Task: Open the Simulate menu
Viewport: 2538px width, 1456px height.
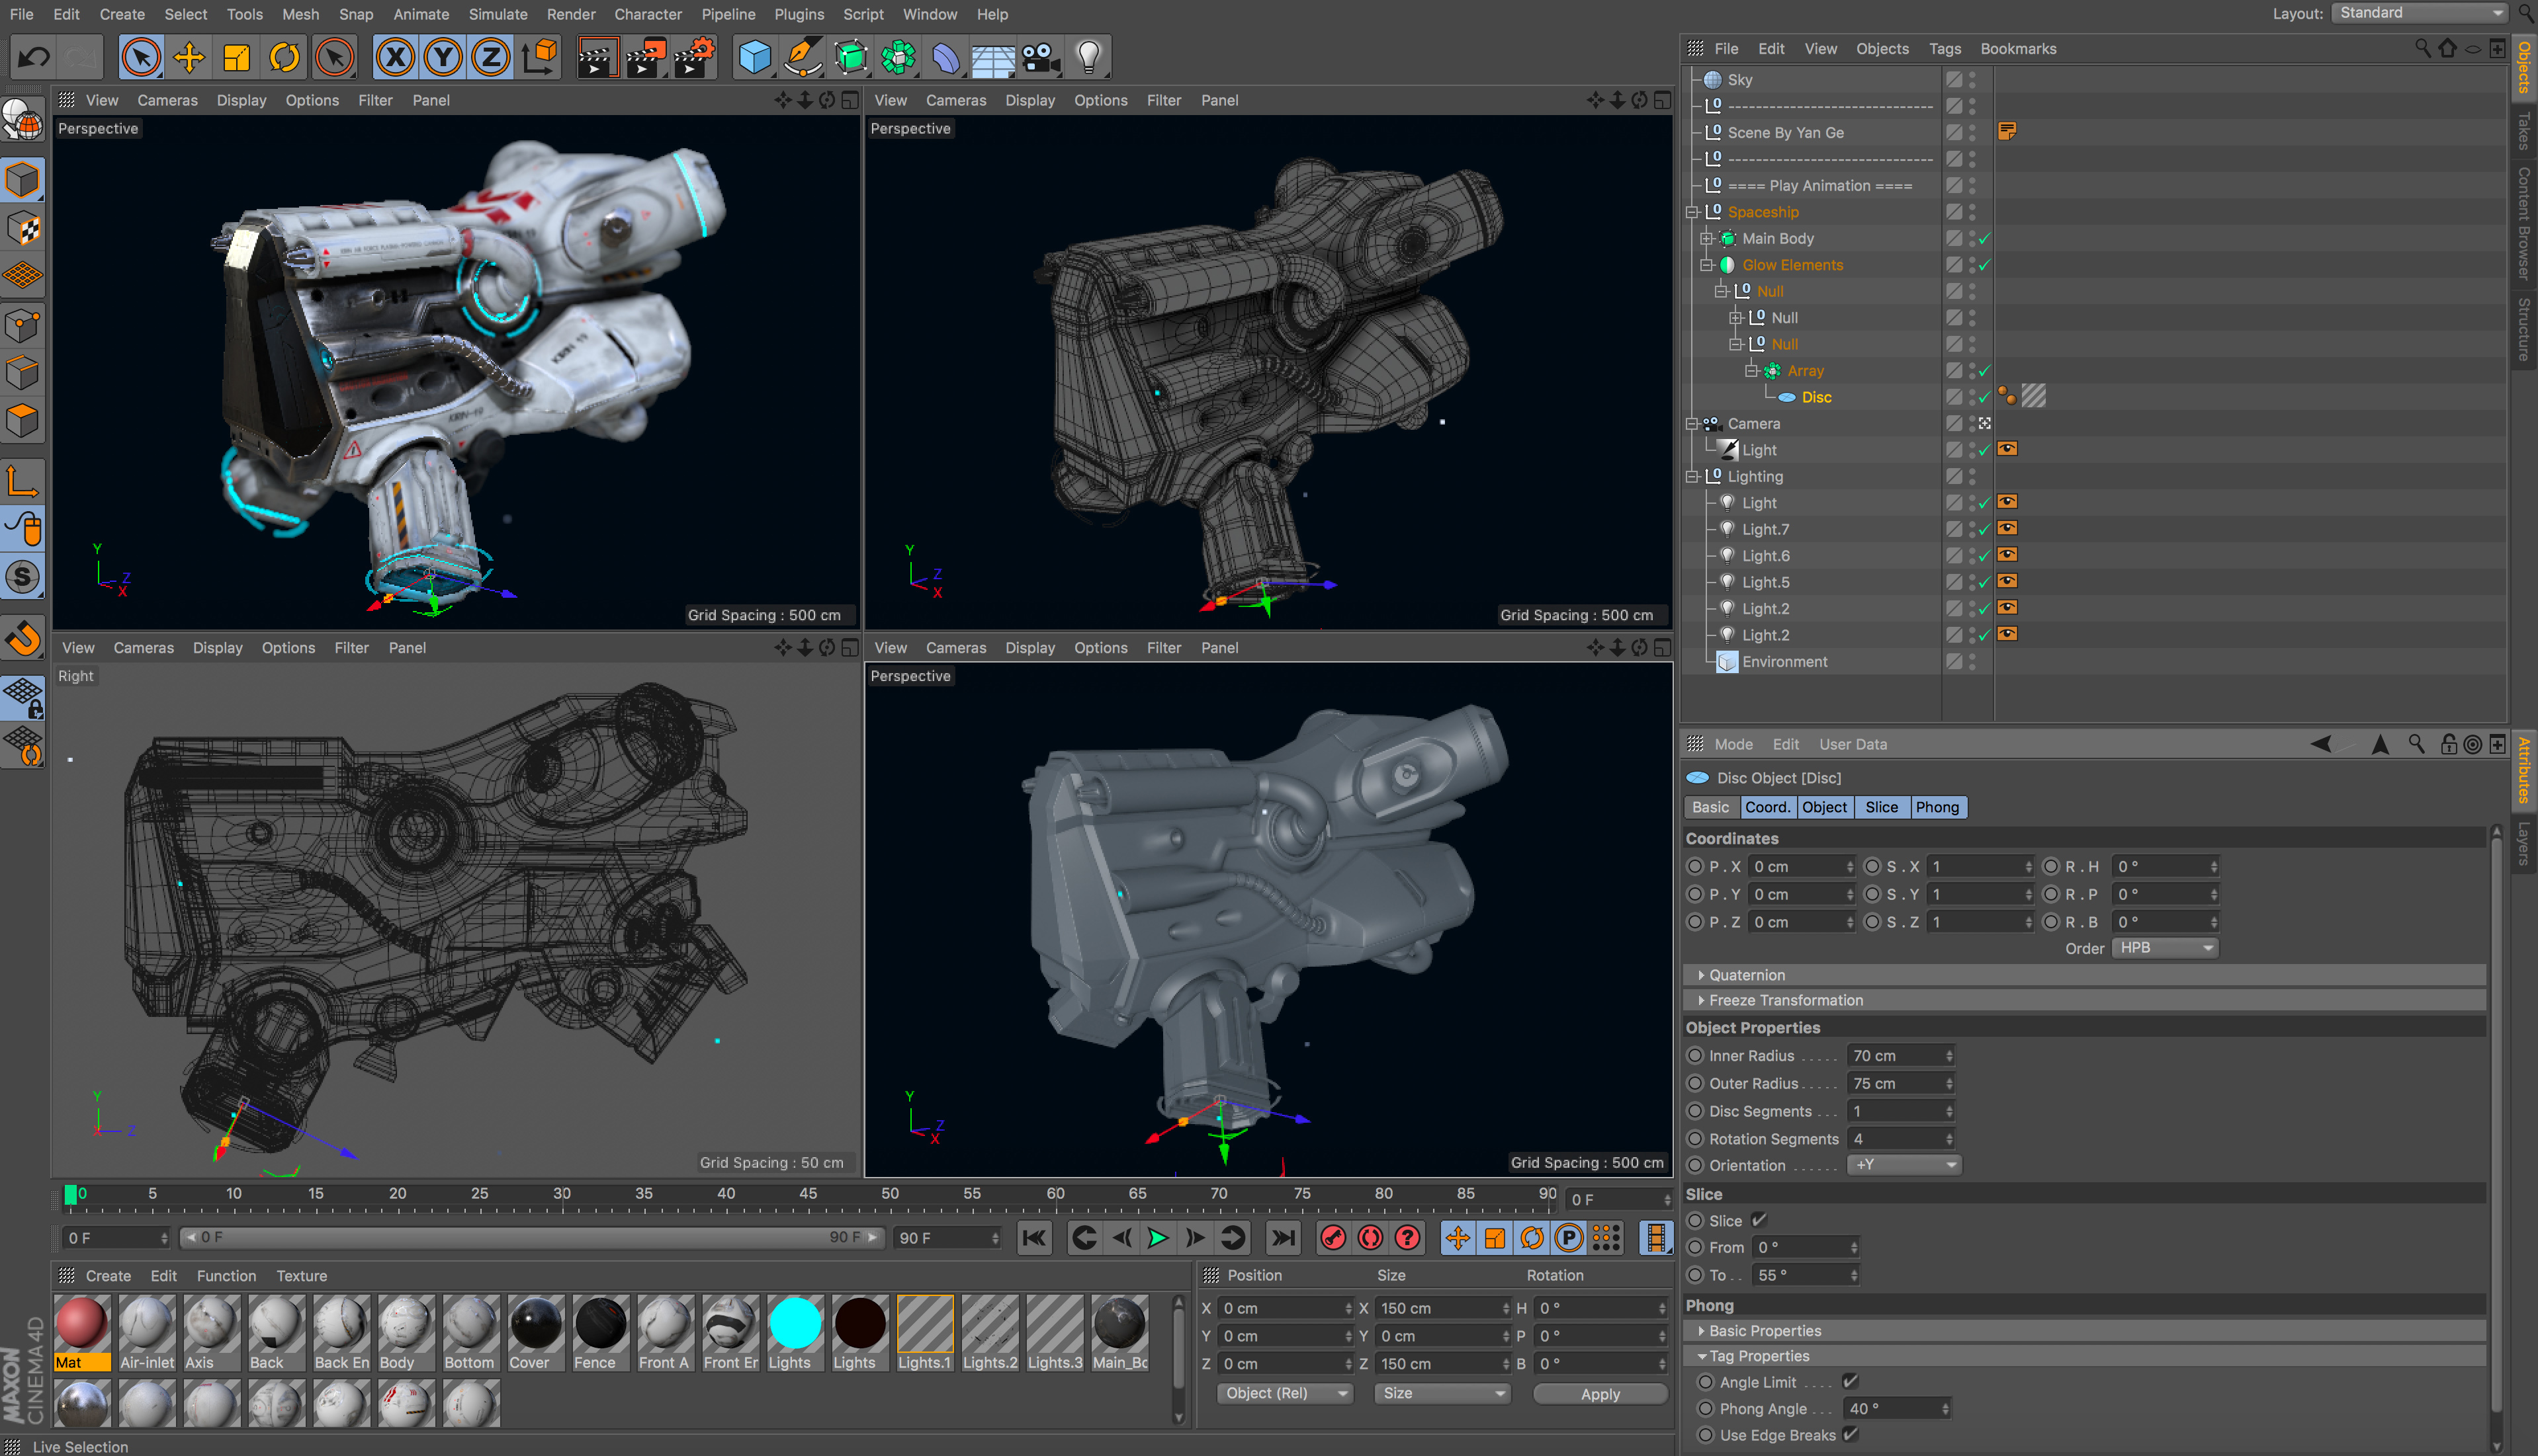Action: coord(497,14)
